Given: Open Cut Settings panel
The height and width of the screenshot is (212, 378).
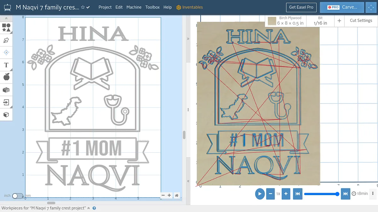Looking at the screenshot, I should click(x=361, y=20).
